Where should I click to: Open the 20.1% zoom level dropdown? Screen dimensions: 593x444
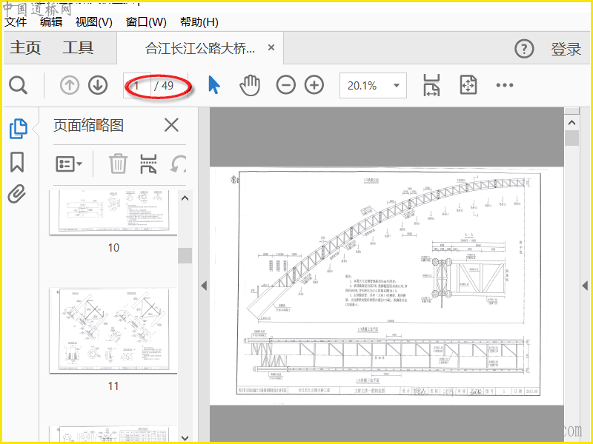coord(373,86)
